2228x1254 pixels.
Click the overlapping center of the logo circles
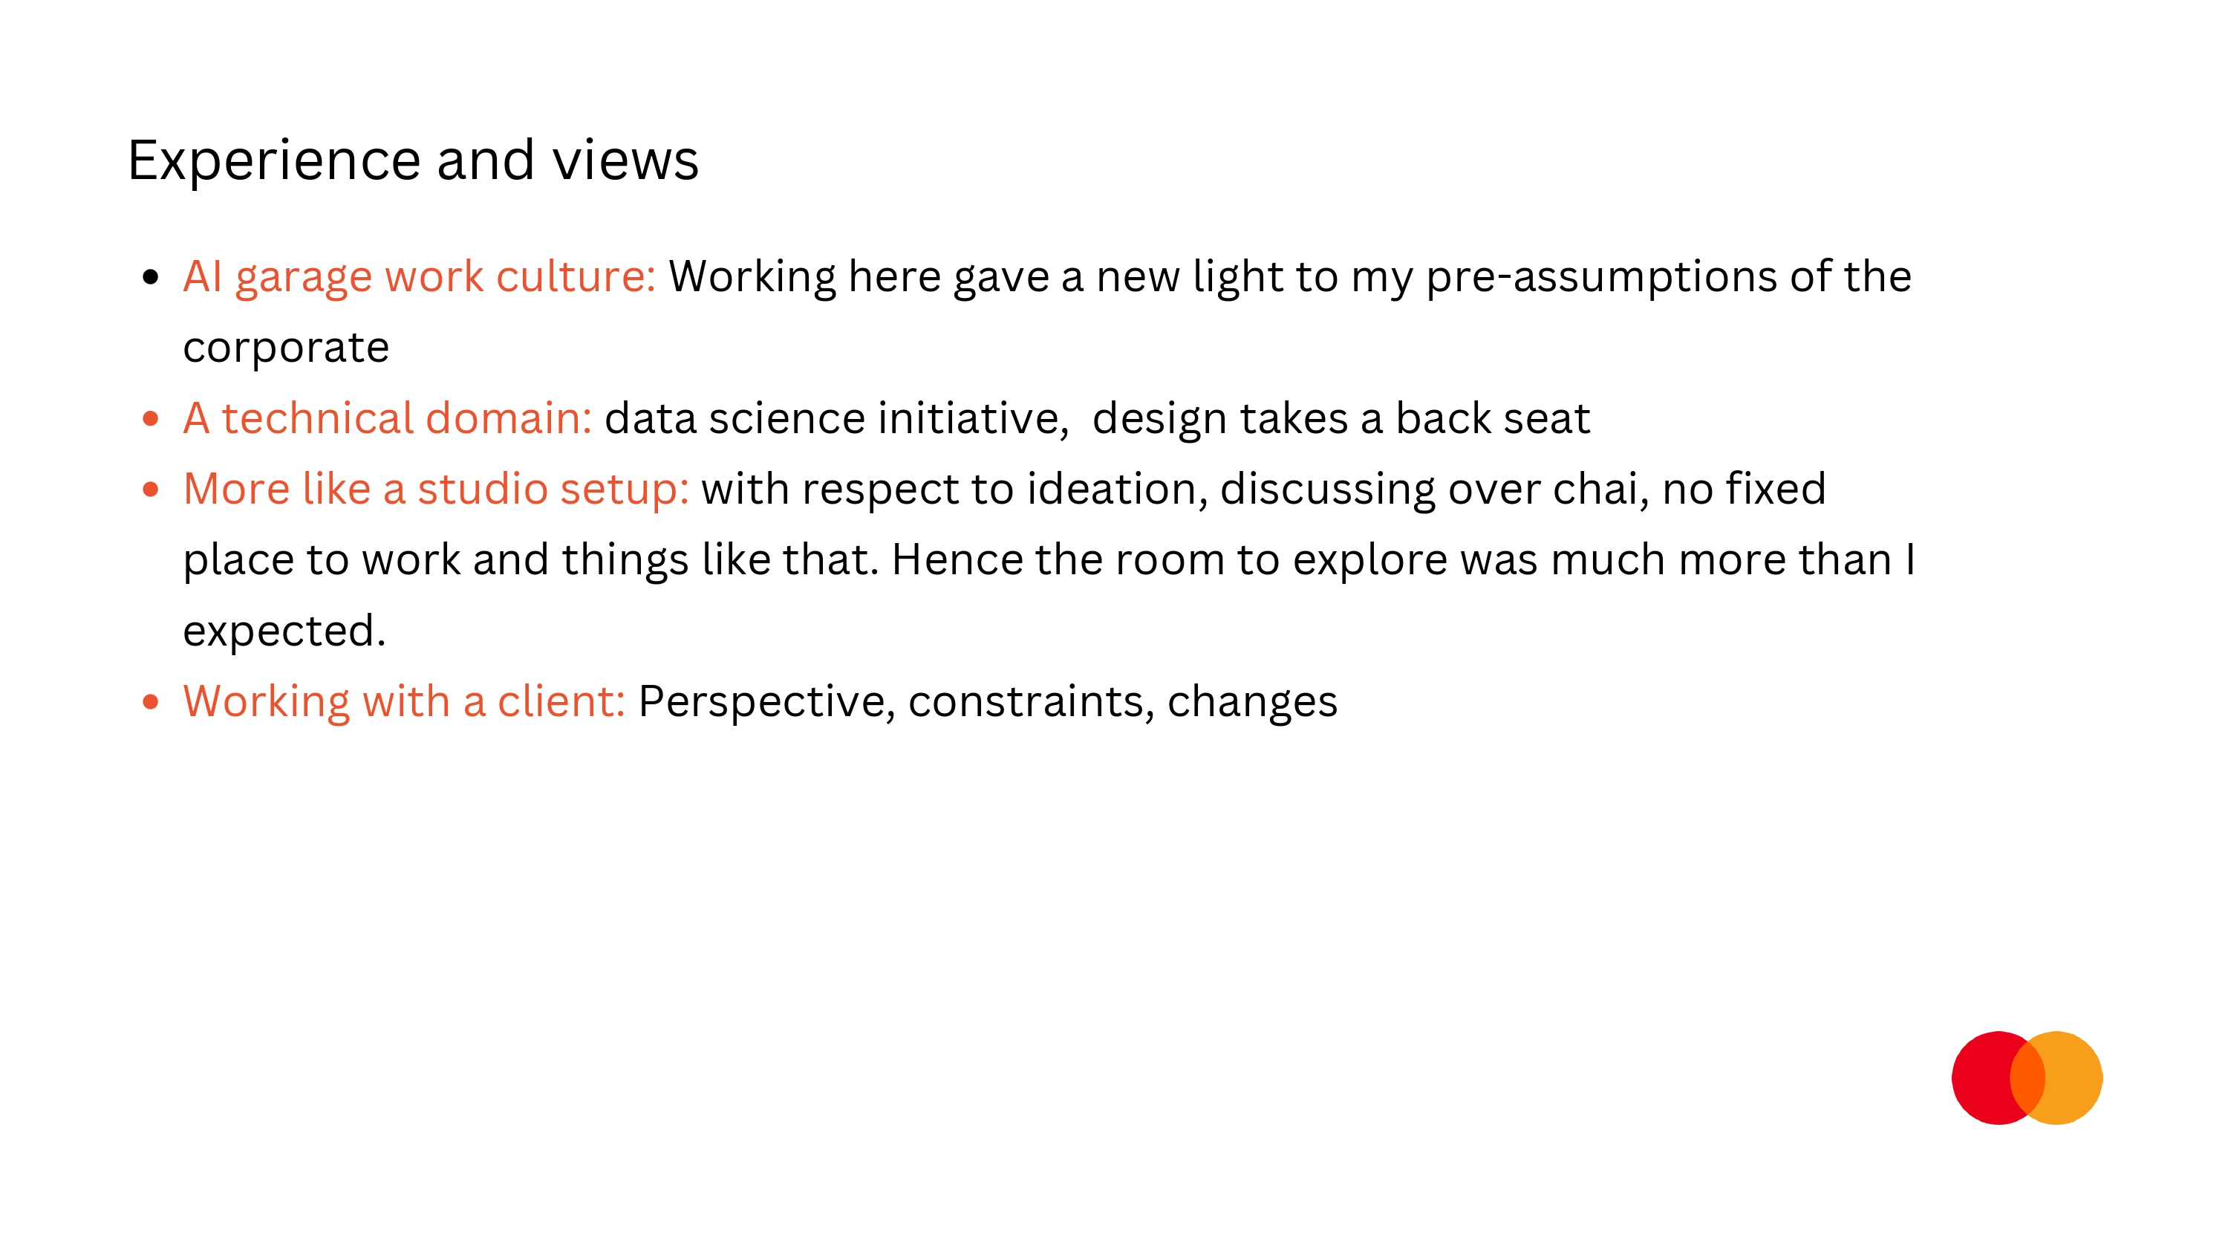click(x=2027, y=1077)
